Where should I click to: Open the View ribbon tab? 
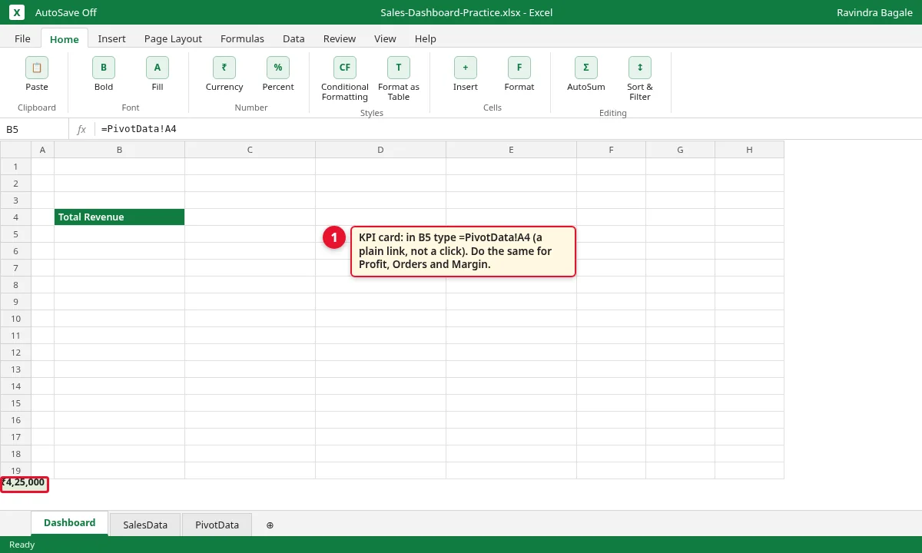385,38
